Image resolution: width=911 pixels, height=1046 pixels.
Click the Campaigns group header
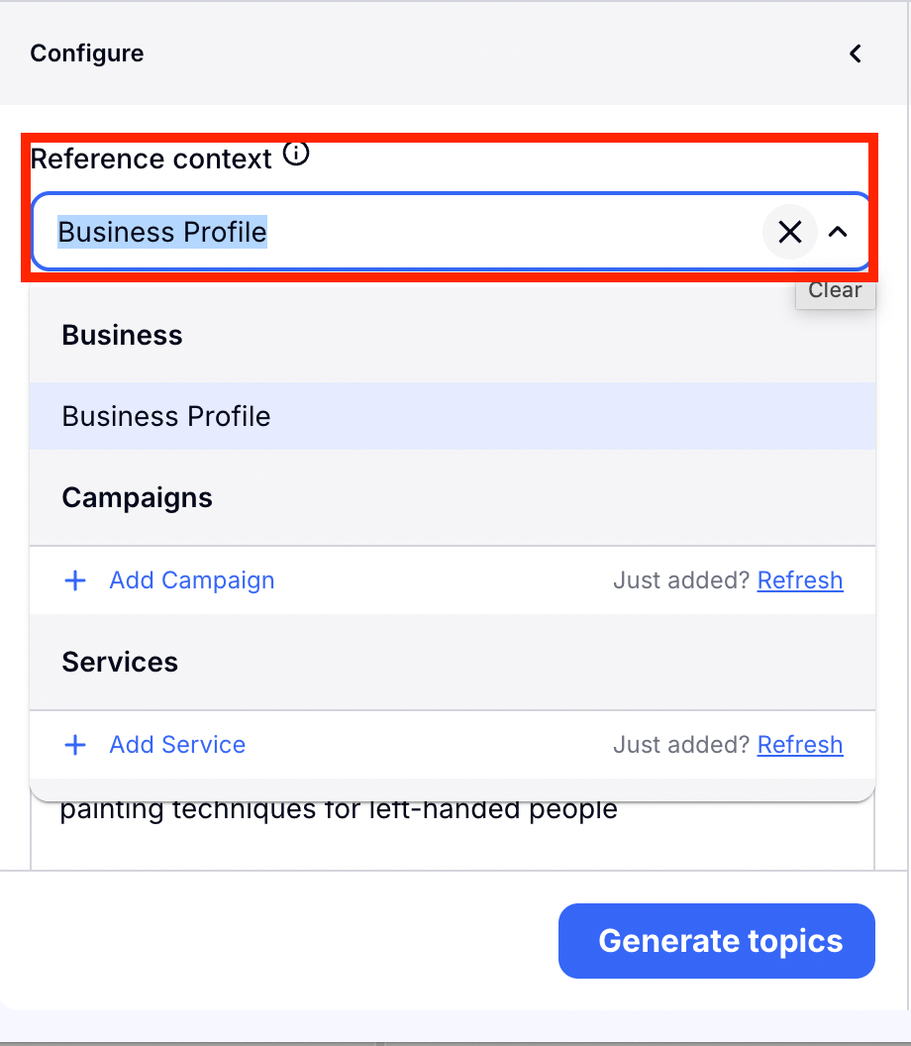tap(137, 497)
